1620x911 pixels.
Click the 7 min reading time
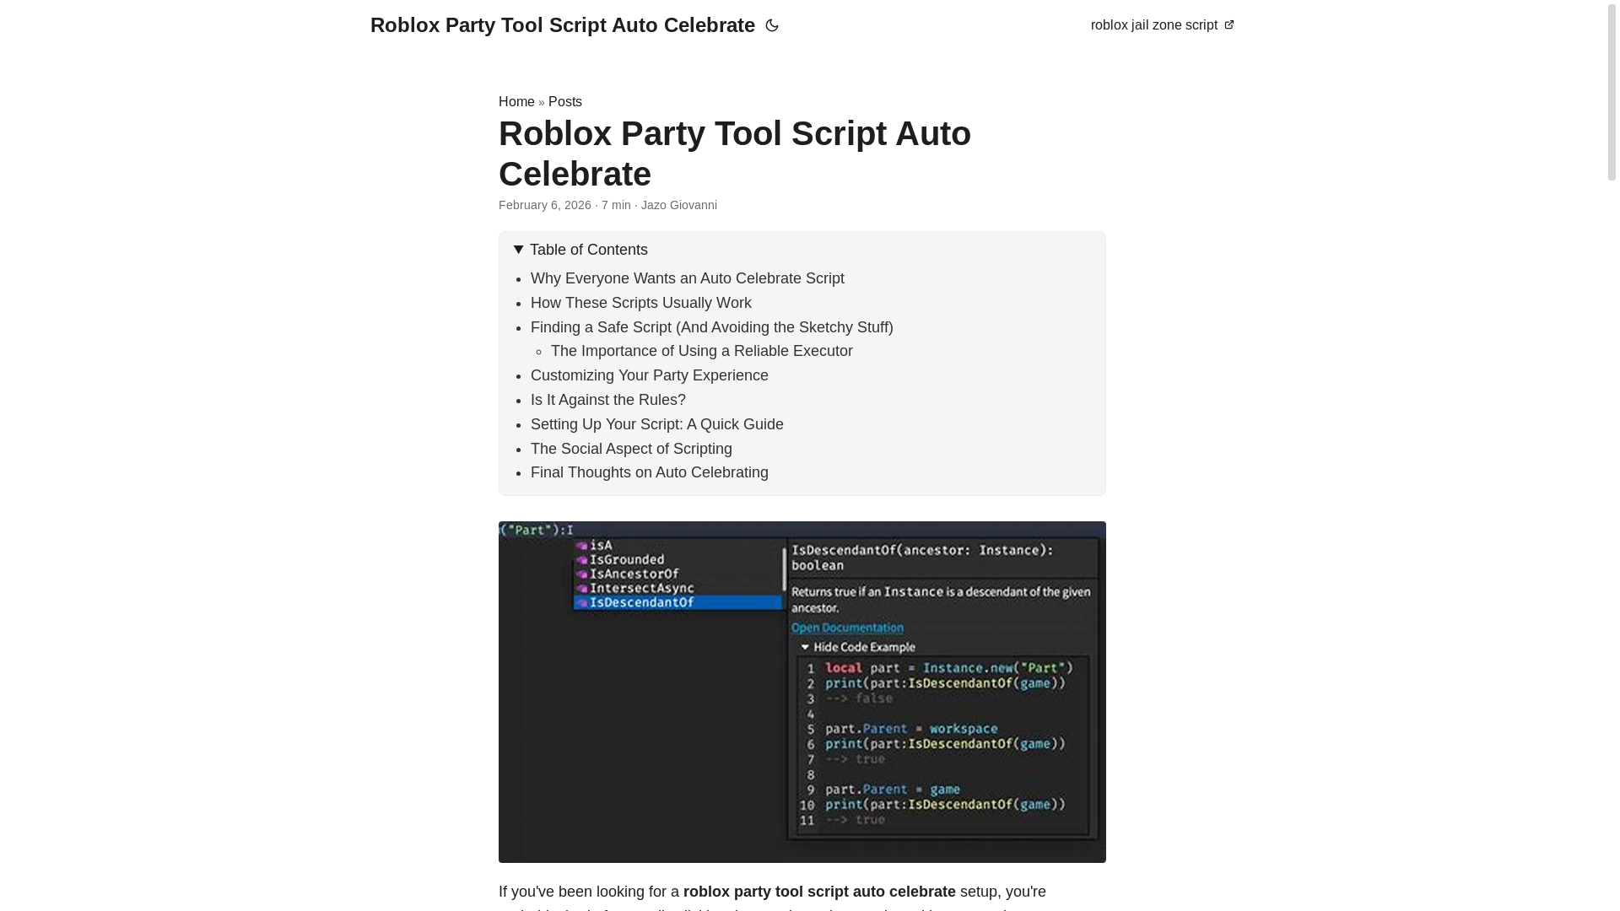click(x=616, y=205)
